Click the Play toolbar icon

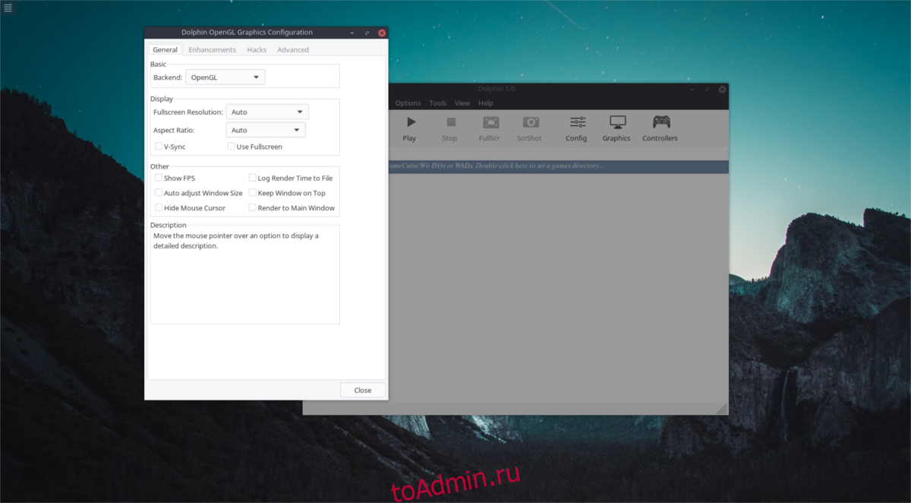click(410, 123)
